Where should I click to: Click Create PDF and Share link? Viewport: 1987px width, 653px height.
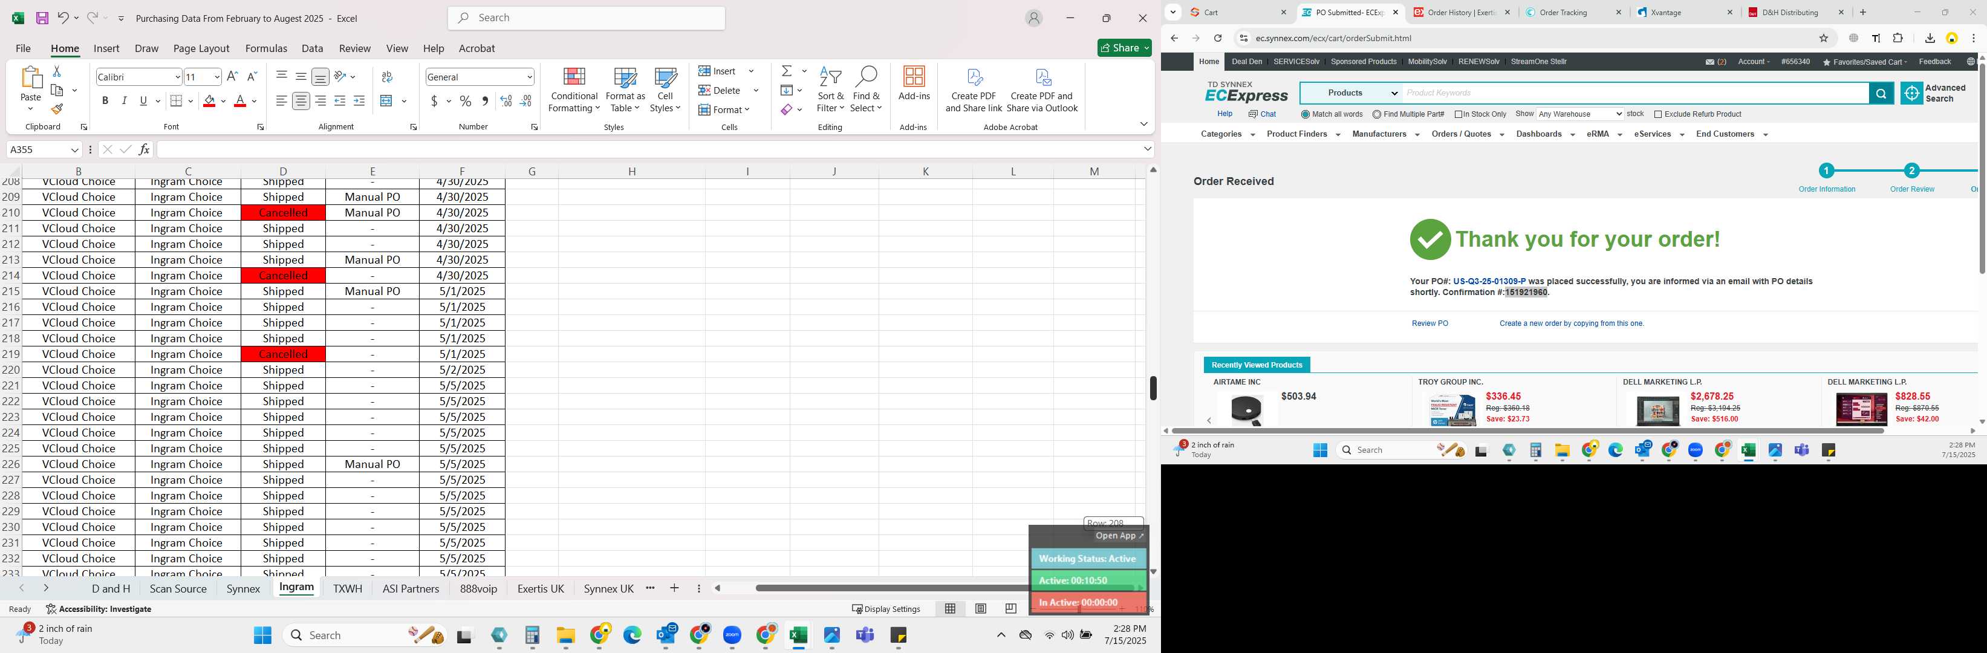click(974, 90)
